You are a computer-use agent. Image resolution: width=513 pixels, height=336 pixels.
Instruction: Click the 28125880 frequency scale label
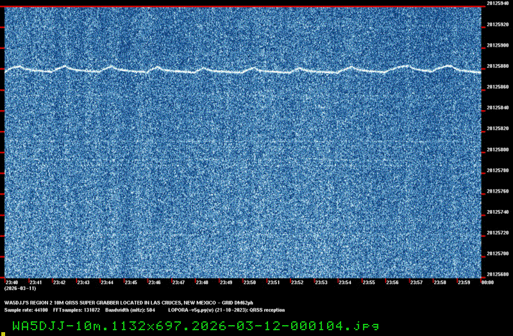click(x=498, y=67)
